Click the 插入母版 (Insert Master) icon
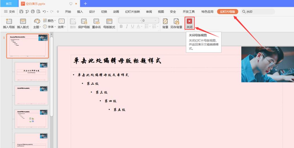Image resolution: width=294 pixels, height=148 pixels. (x=9, y=21)
